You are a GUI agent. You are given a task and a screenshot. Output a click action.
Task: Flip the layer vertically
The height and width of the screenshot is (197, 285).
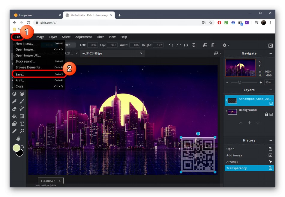click(x=194, y=45)
